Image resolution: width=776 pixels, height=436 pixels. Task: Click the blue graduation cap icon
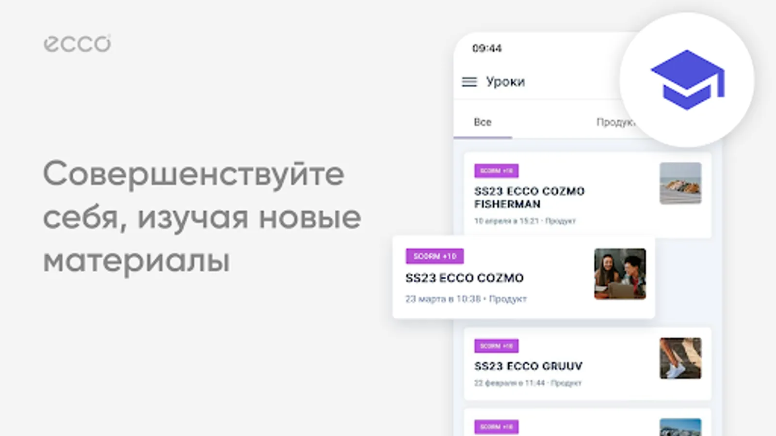coord(687,79)
